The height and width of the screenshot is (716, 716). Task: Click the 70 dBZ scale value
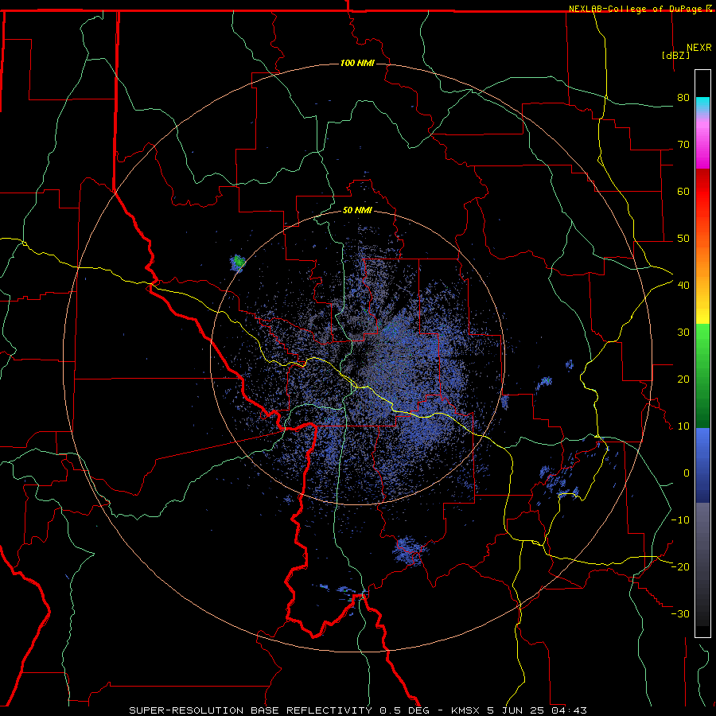coord(683,145)
